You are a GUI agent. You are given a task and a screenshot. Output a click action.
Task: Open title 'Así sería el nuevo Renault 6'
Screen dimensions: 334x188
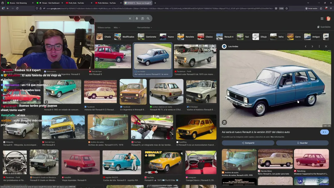click(x=256, y=132)
